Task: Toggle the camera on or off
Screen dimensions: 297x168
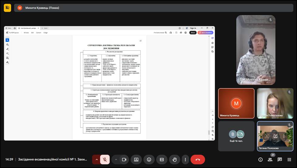Action: (x=124, y=159)
